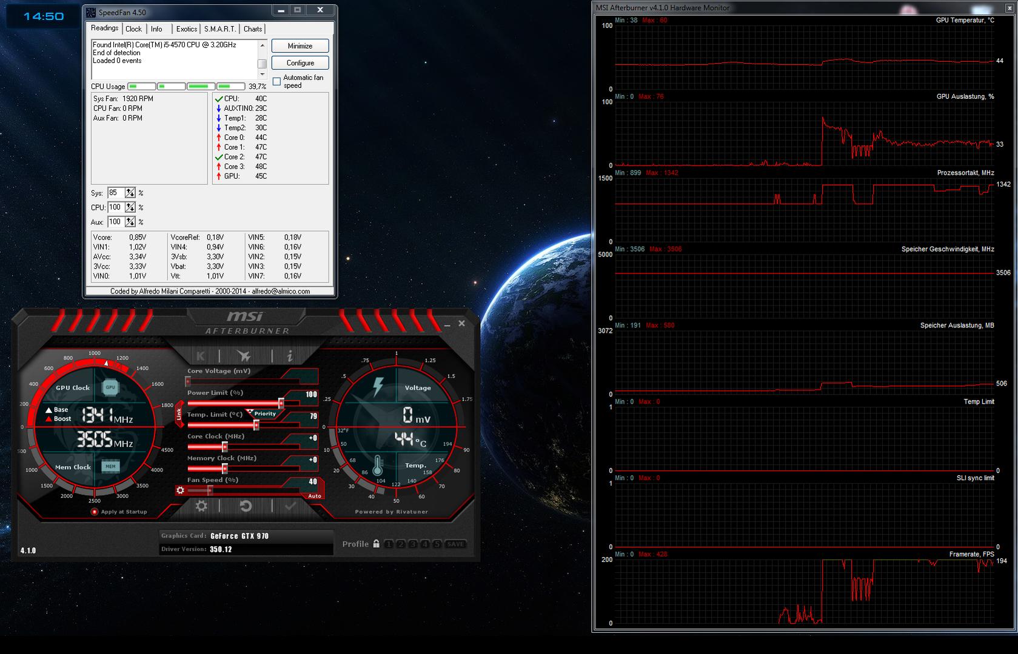This screenshot has height=654, width=1018.
Task: Click the Memory Clock slider handle
Action: (225, 469)
